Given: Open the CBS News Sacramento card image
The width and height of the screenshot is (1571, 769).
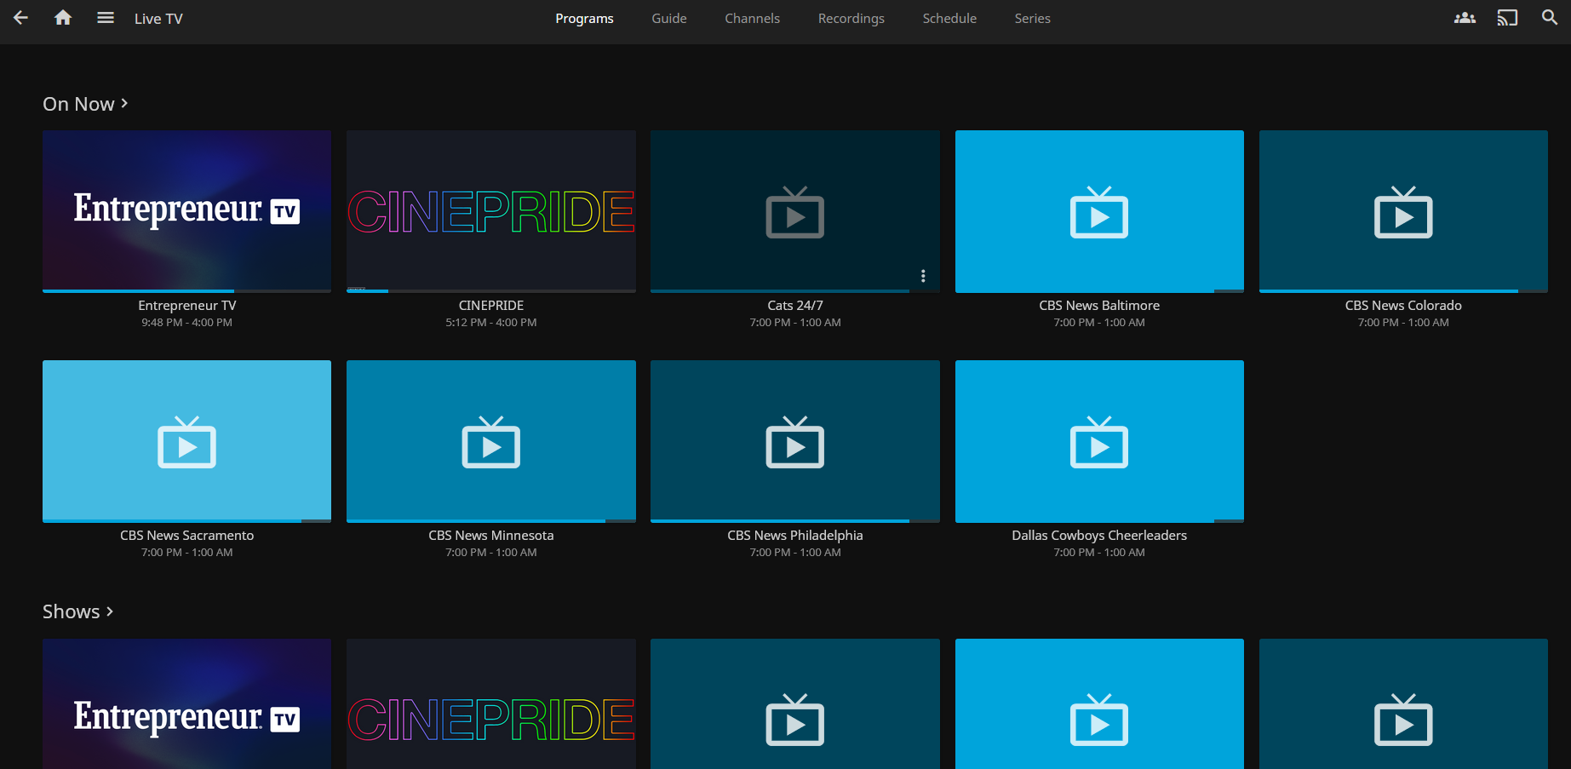Looking at the screenshot, I should coord(186,441).
